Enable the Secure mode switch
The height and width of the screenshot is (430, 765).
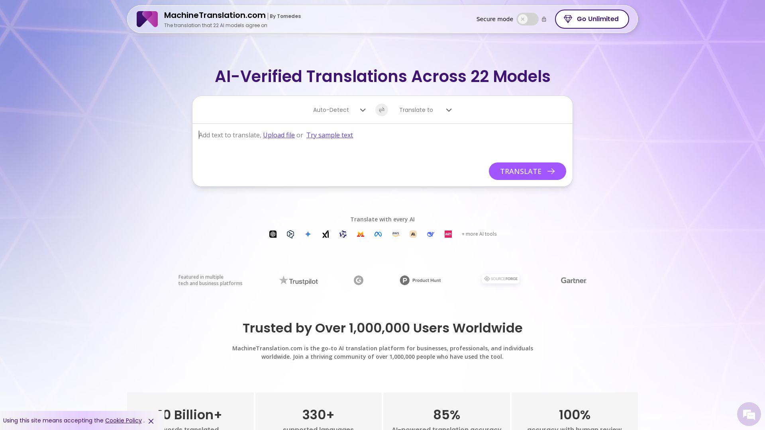coord(527,19)
